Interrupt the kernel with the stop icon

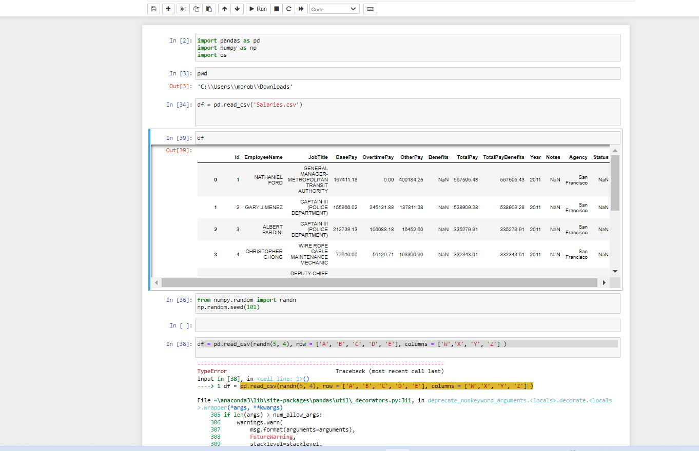276,9
